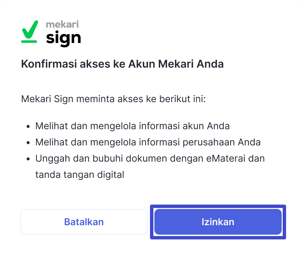Screen dimensions: 302x258
Task: Click the bold "sign" wordmark
Action: (x=63, y=39)
